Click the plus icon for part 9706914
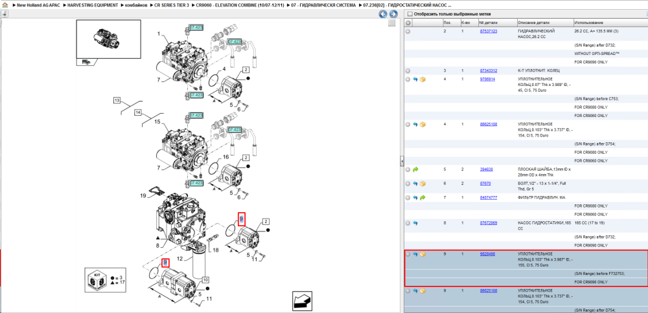The image size is (648, 313). pyautogui.click(x=408, y=79)
